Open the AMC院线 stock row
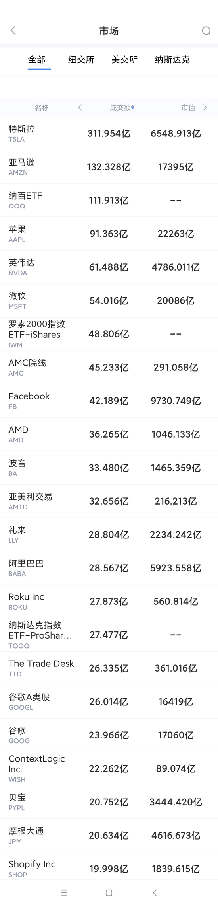218x906 pixels. (x=109, y=367)
